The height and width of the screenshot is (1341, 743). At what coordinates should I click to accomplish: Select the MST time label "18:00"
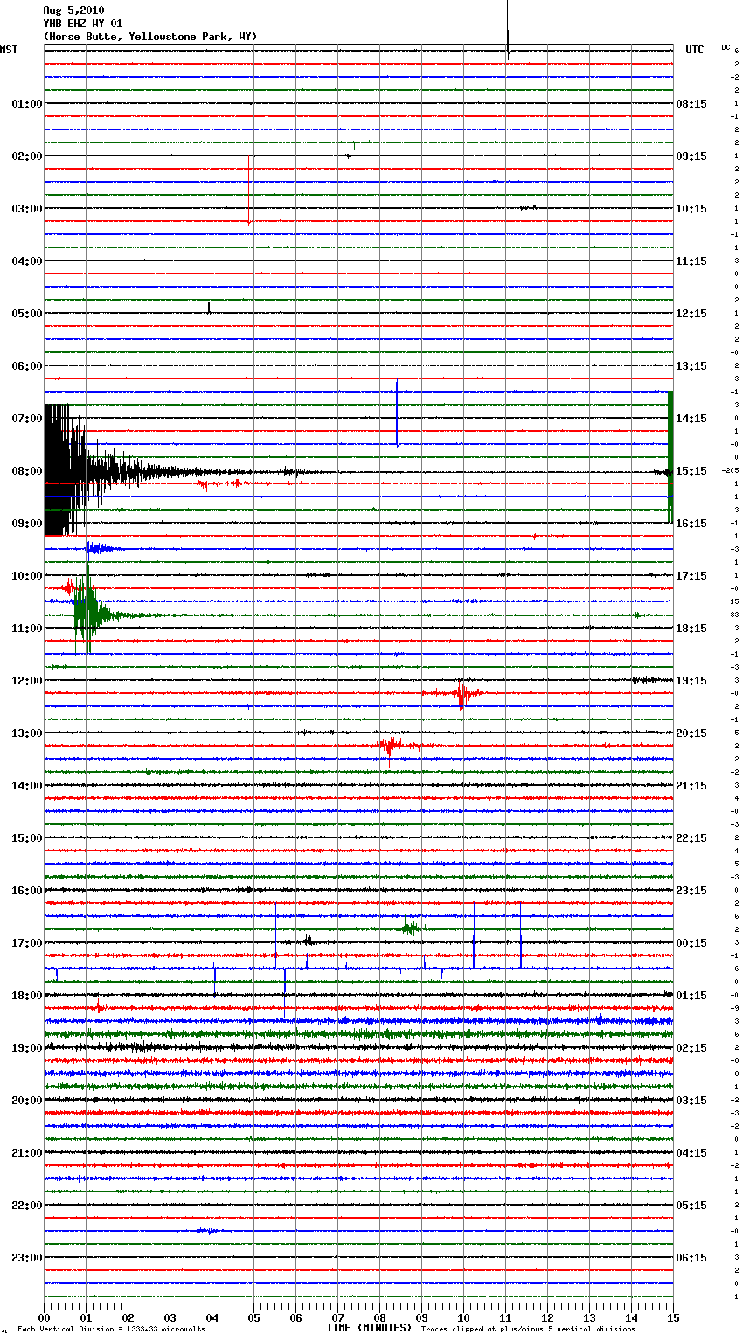coord(27,996)
